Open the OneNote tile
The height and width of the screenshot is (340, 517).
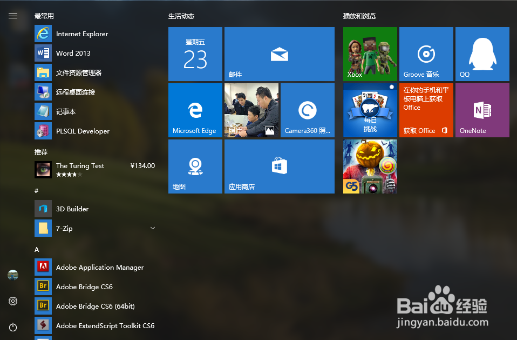pos(482,110)
